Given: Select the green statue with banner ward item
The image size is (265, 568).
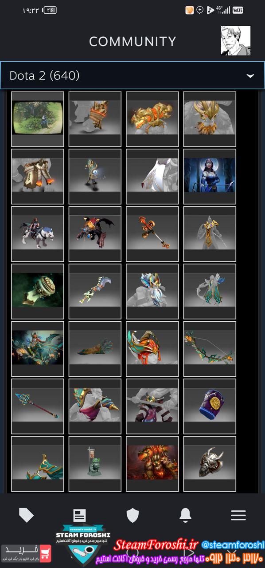Looking at the screenshot, I should pos(95,464).
